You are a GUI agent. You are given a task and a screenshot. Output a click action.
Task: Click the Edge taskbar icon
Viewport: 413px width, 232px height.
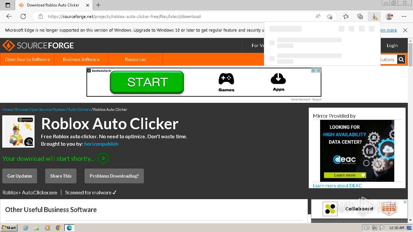tap(69, 228)
